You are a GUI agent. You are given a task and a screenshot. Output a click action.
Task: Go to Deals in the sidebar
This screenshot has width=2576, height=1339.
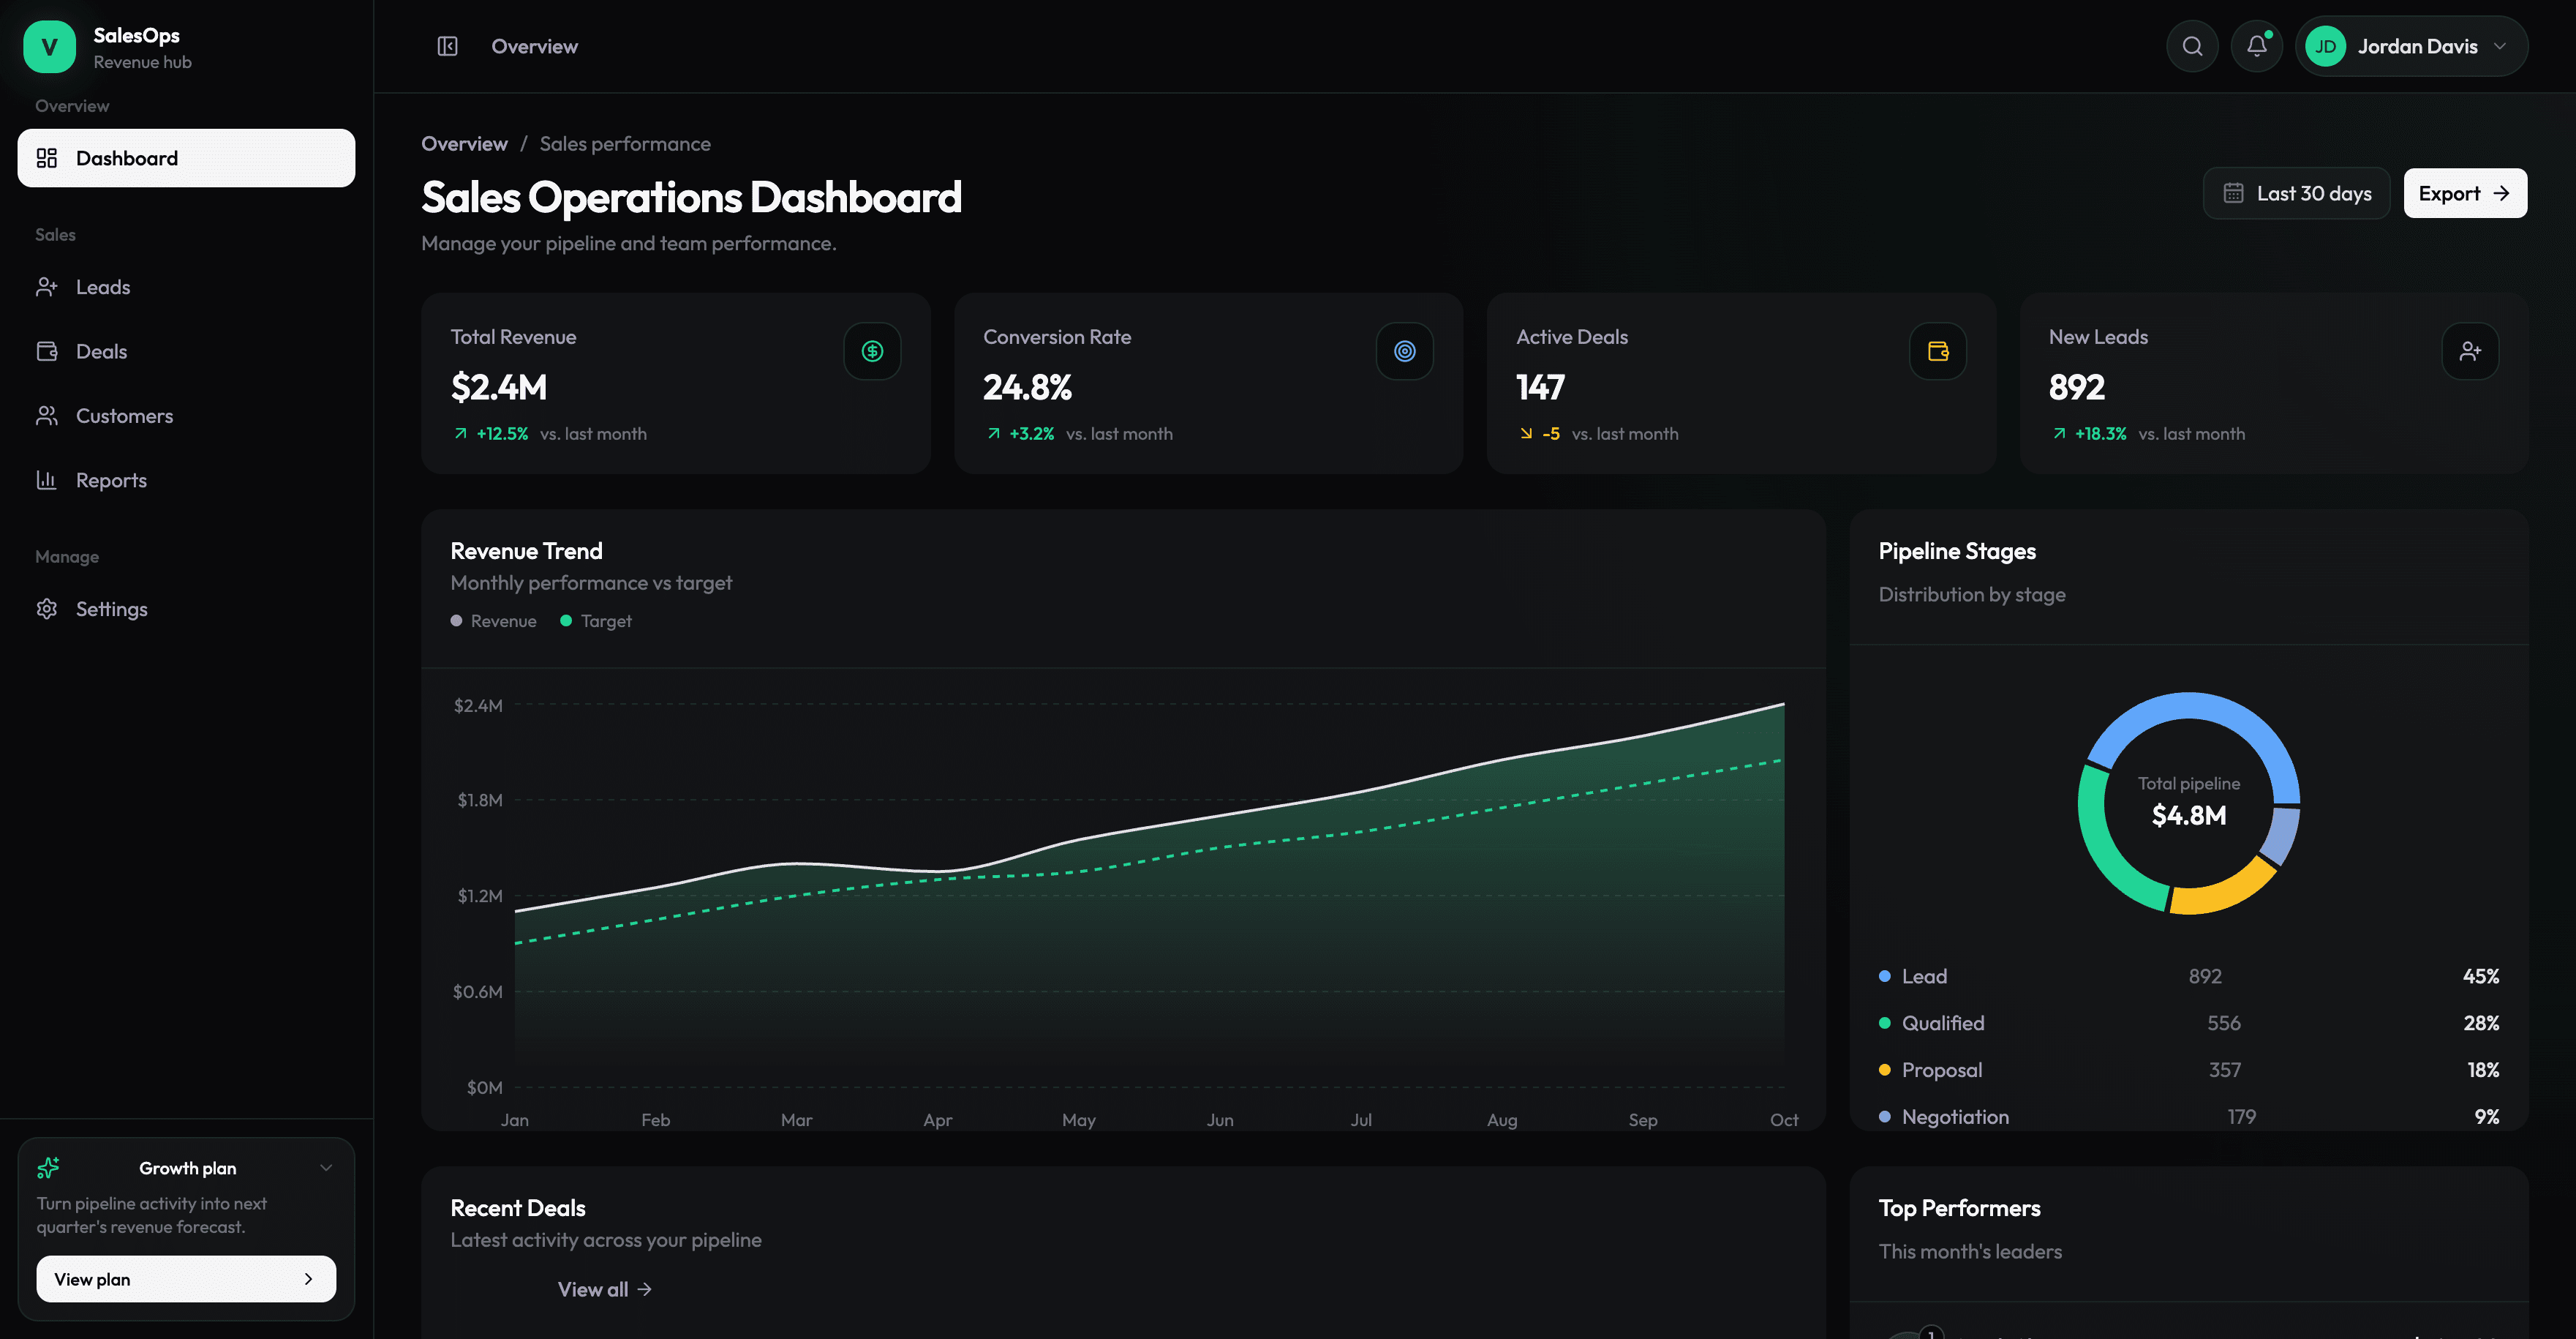point(186,351)
